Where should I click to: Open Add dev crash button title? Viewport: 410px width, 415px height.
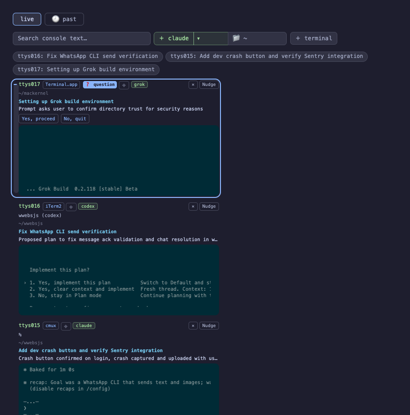[x=90, y=351]
